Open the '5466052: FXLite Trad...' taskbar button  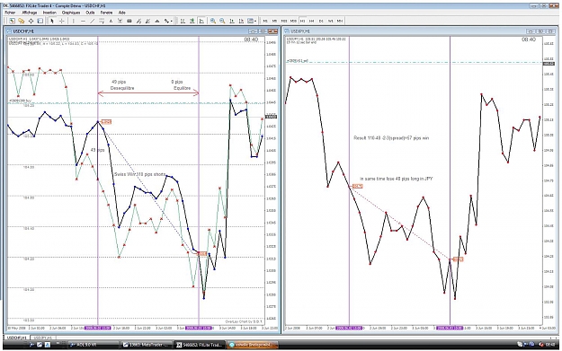click(200, 345)
